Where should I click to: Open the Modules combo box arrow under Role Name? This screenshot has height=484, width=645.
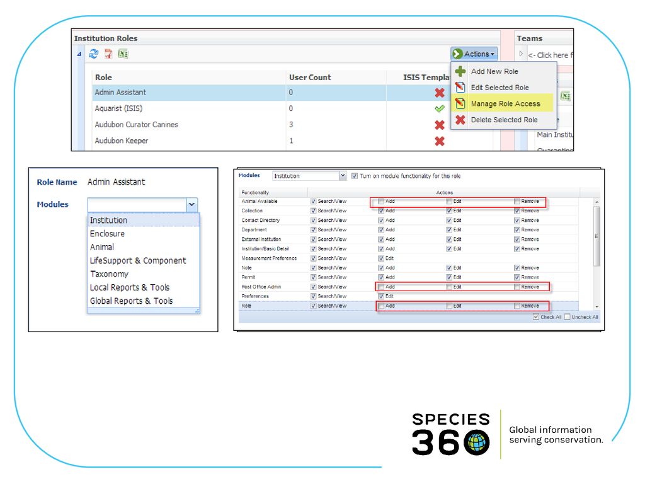[191, 205]
